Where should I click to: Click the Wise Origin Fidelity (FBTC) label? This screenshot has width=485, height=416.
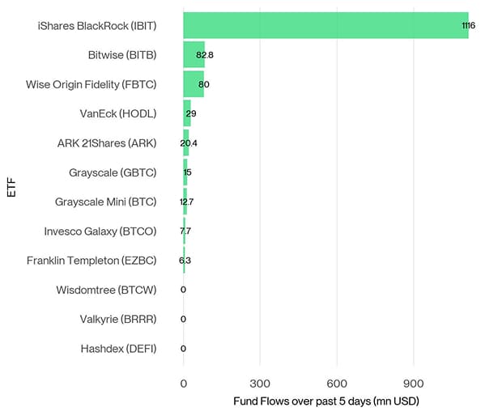pos(91,84)
